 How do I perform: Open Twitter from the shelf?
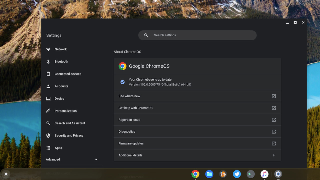(x=237, y=174)
